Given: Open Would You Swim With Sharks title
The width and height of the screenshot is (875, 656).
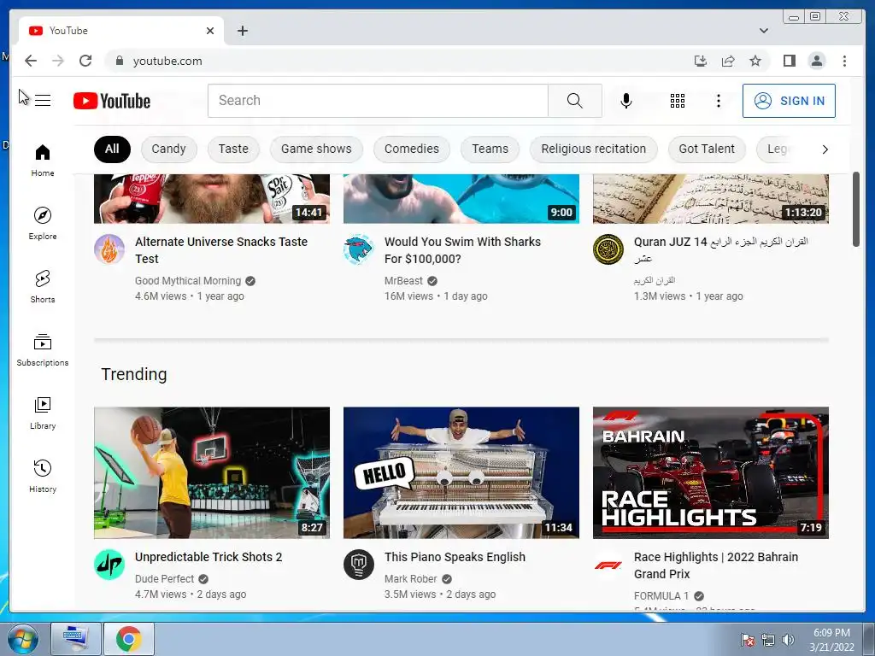Looking at the screenshot, I should [462, 250].
